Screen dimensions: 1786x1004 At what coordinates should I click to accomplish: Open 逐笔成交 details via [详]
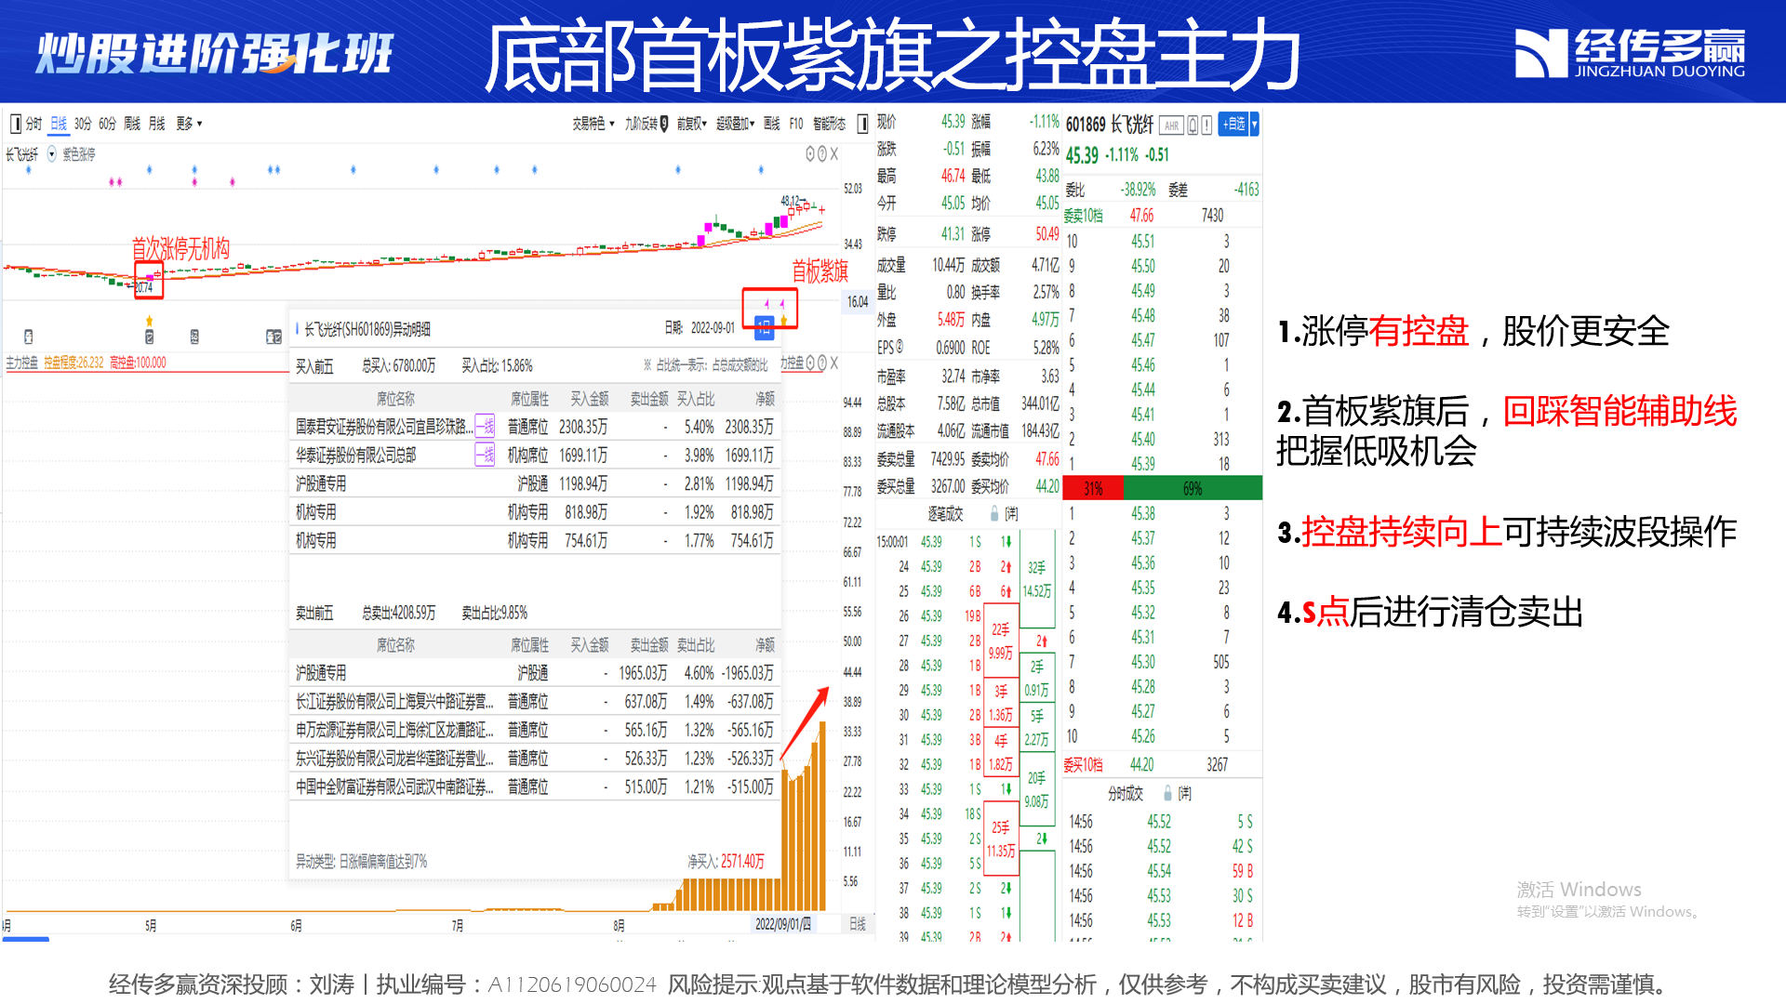pyautogui.click(x=1012, y=514)
